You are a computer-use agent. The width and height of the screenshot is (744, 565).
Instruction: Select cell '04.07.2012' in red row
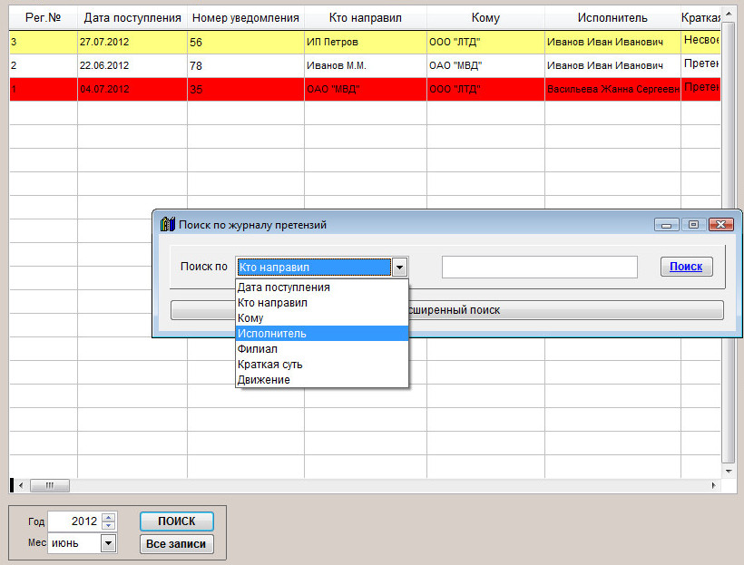click(132, 89)
